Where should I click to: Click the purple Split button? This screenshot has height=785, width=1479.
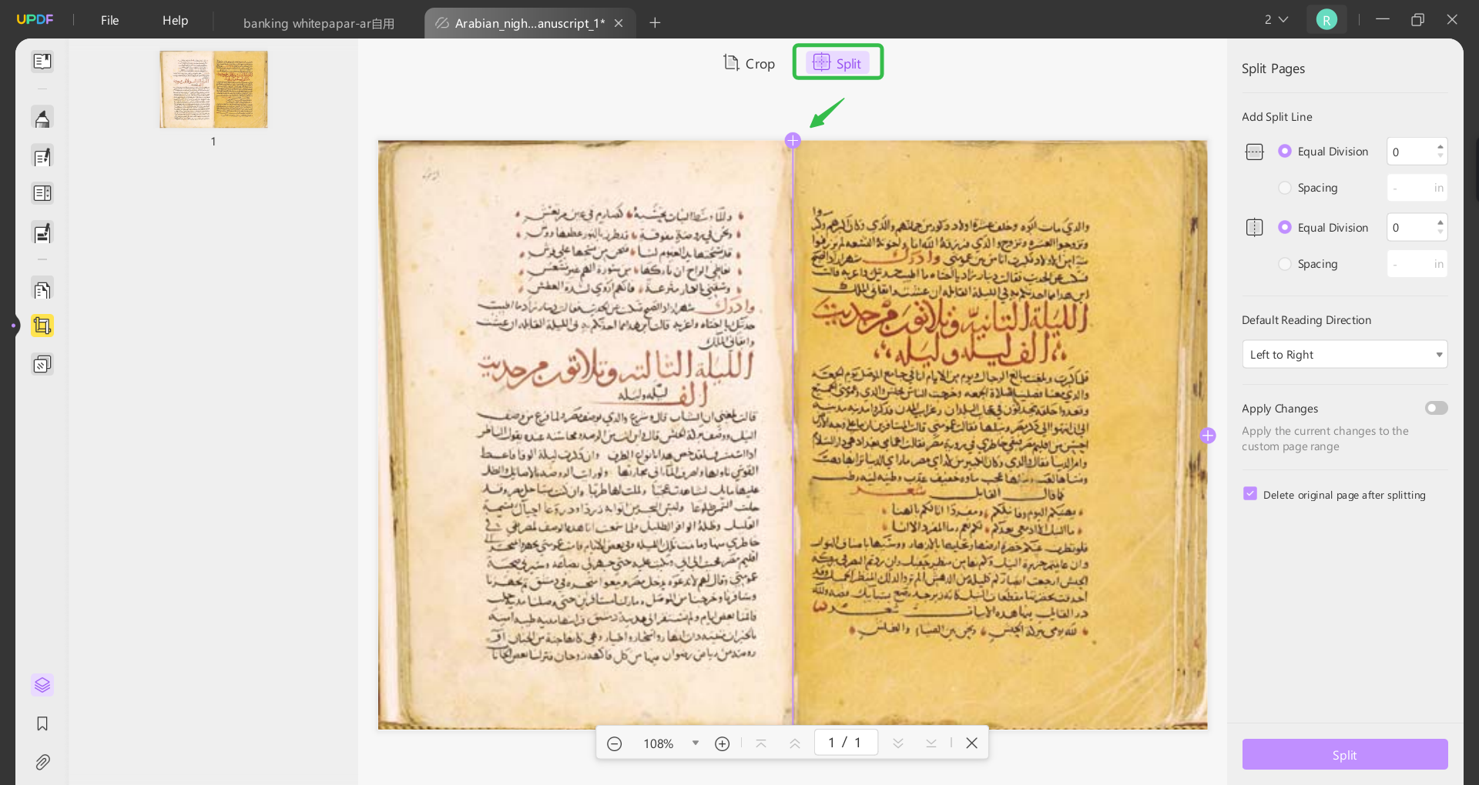(x=1345, y=755)
